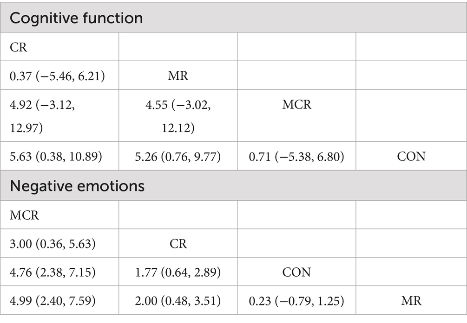
Task: Click the CR label under Cognitive function
Action: coord(19,47)
